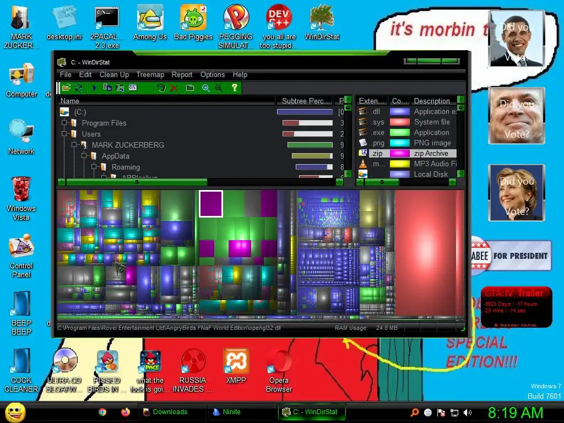Image resolution: width=564 pixels, height=423 pixels.
Task: Click the Explorer Here toolbar icon
Action: [x=120, y=88]
